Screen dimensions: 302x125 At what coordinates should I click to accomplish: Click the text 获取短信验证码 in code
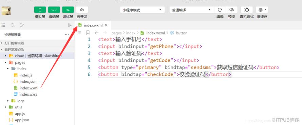click(235, 67)
